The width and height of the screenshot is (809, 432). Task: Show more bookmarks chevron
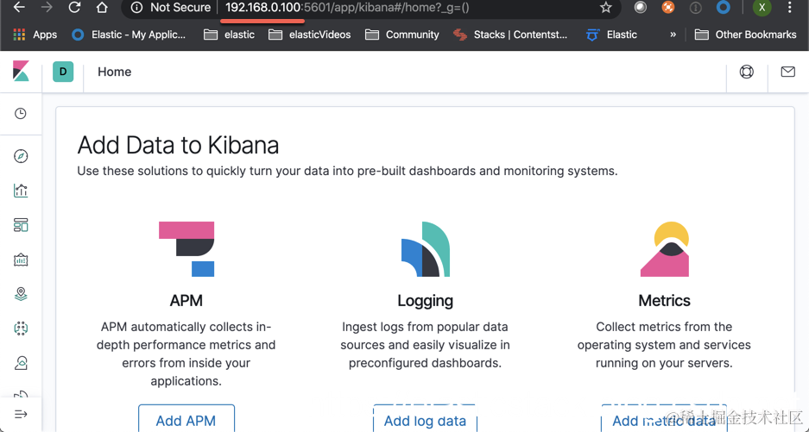point(673,34)
